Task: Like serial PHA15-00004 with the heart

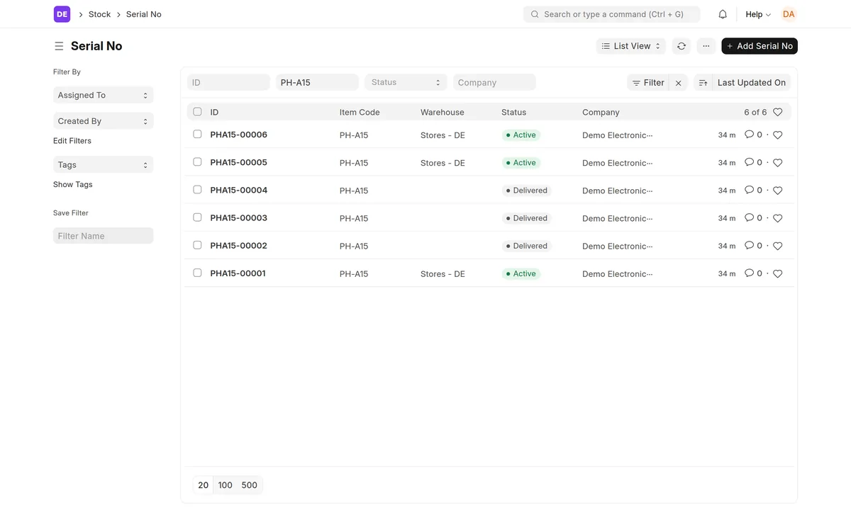Action: (x=777, y=191)
